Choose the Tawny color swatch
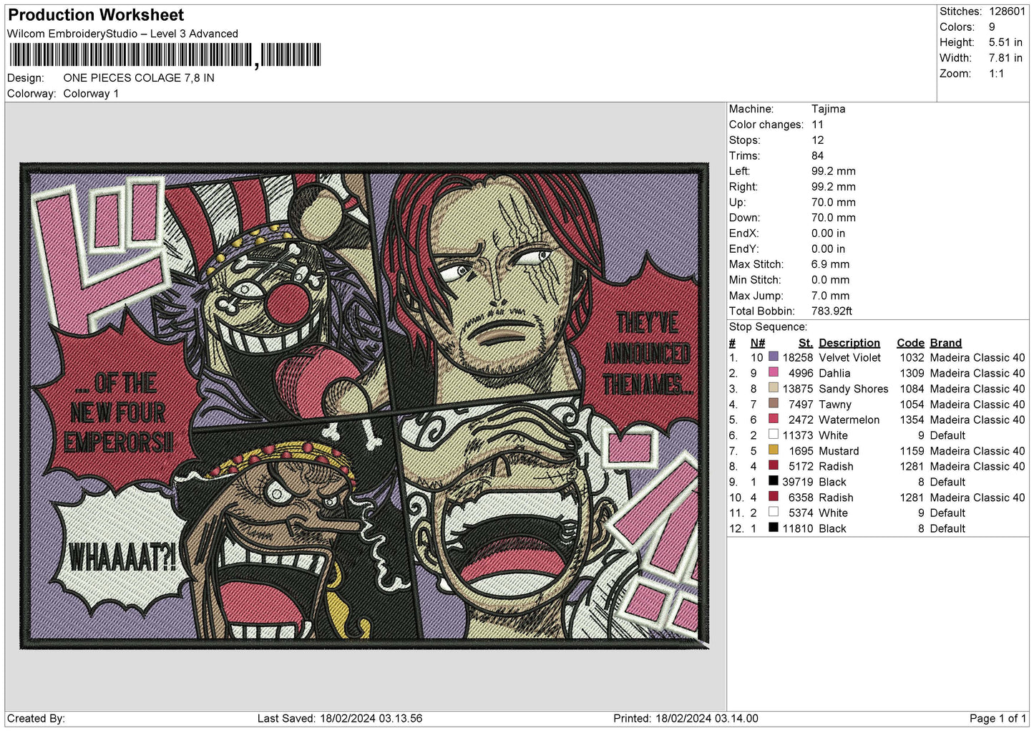Viewport: 1034px width, 731px height. click(x=773, y=404)
